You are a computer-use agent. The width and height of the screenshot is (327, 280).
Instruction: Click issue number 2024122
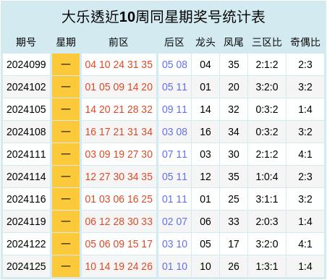(x=26, y=244)
